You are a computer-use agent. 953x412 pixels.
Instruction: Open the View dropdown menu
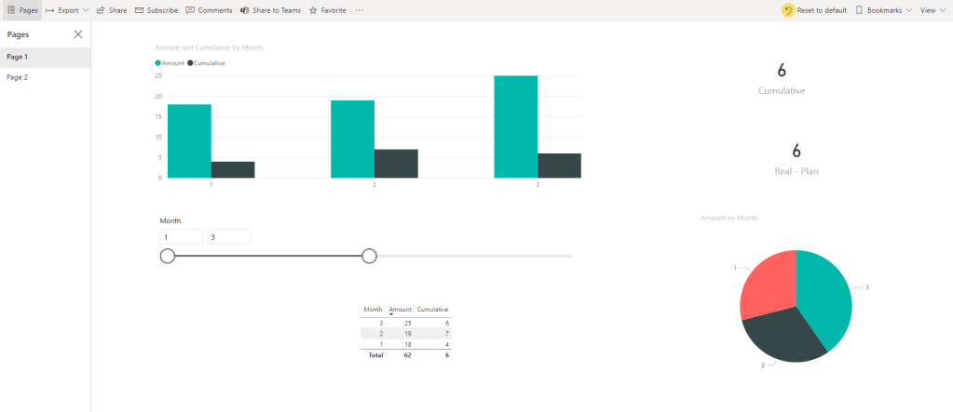943,10
